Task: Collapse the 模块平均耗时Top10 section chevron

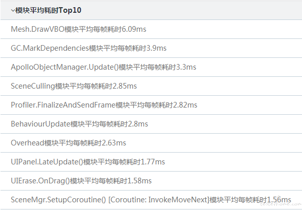Action: [x=13, y=10]
